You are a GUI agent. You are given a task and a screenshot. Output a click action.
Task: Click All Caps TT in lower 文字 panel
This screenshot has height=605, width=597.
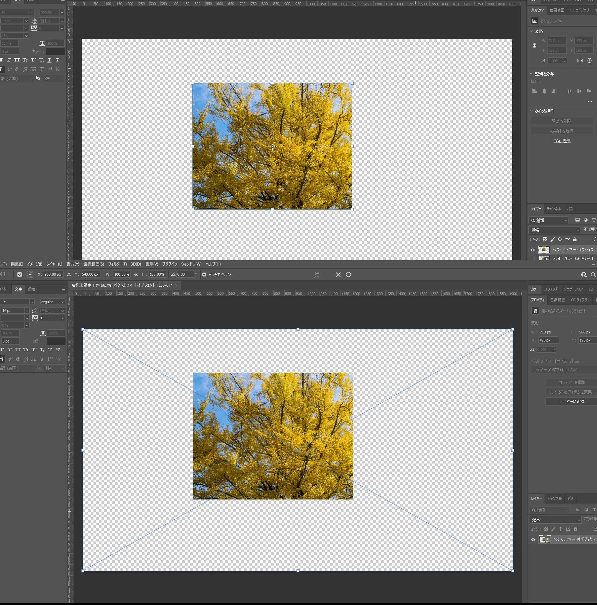(17, 350)
